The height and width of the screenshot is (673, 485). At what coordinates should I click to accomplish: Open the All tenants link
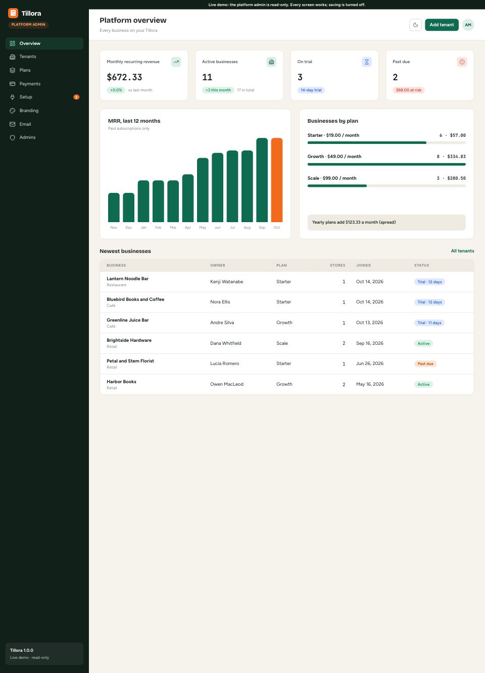tap(462, 251)
